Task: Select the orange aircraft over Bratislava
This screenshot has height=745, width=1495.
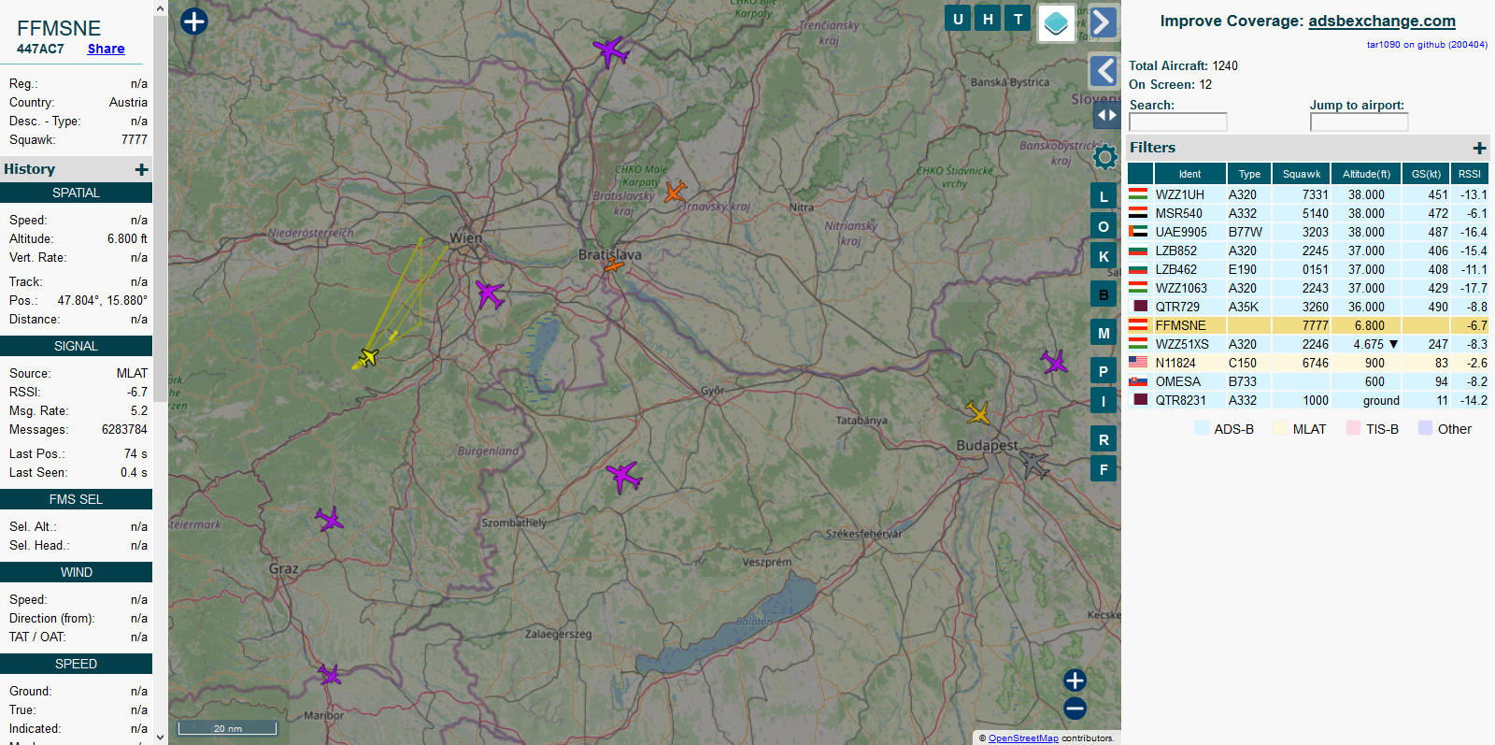Action: [614, 265]
